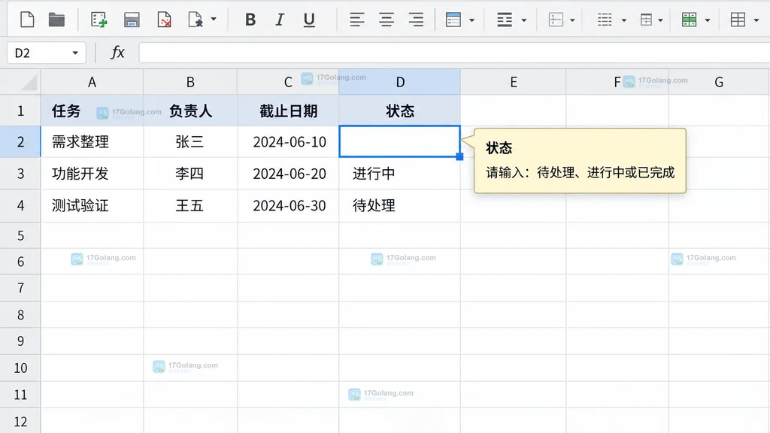770x433 pixels.
Task: Select column B header
Action: point(190,82)
